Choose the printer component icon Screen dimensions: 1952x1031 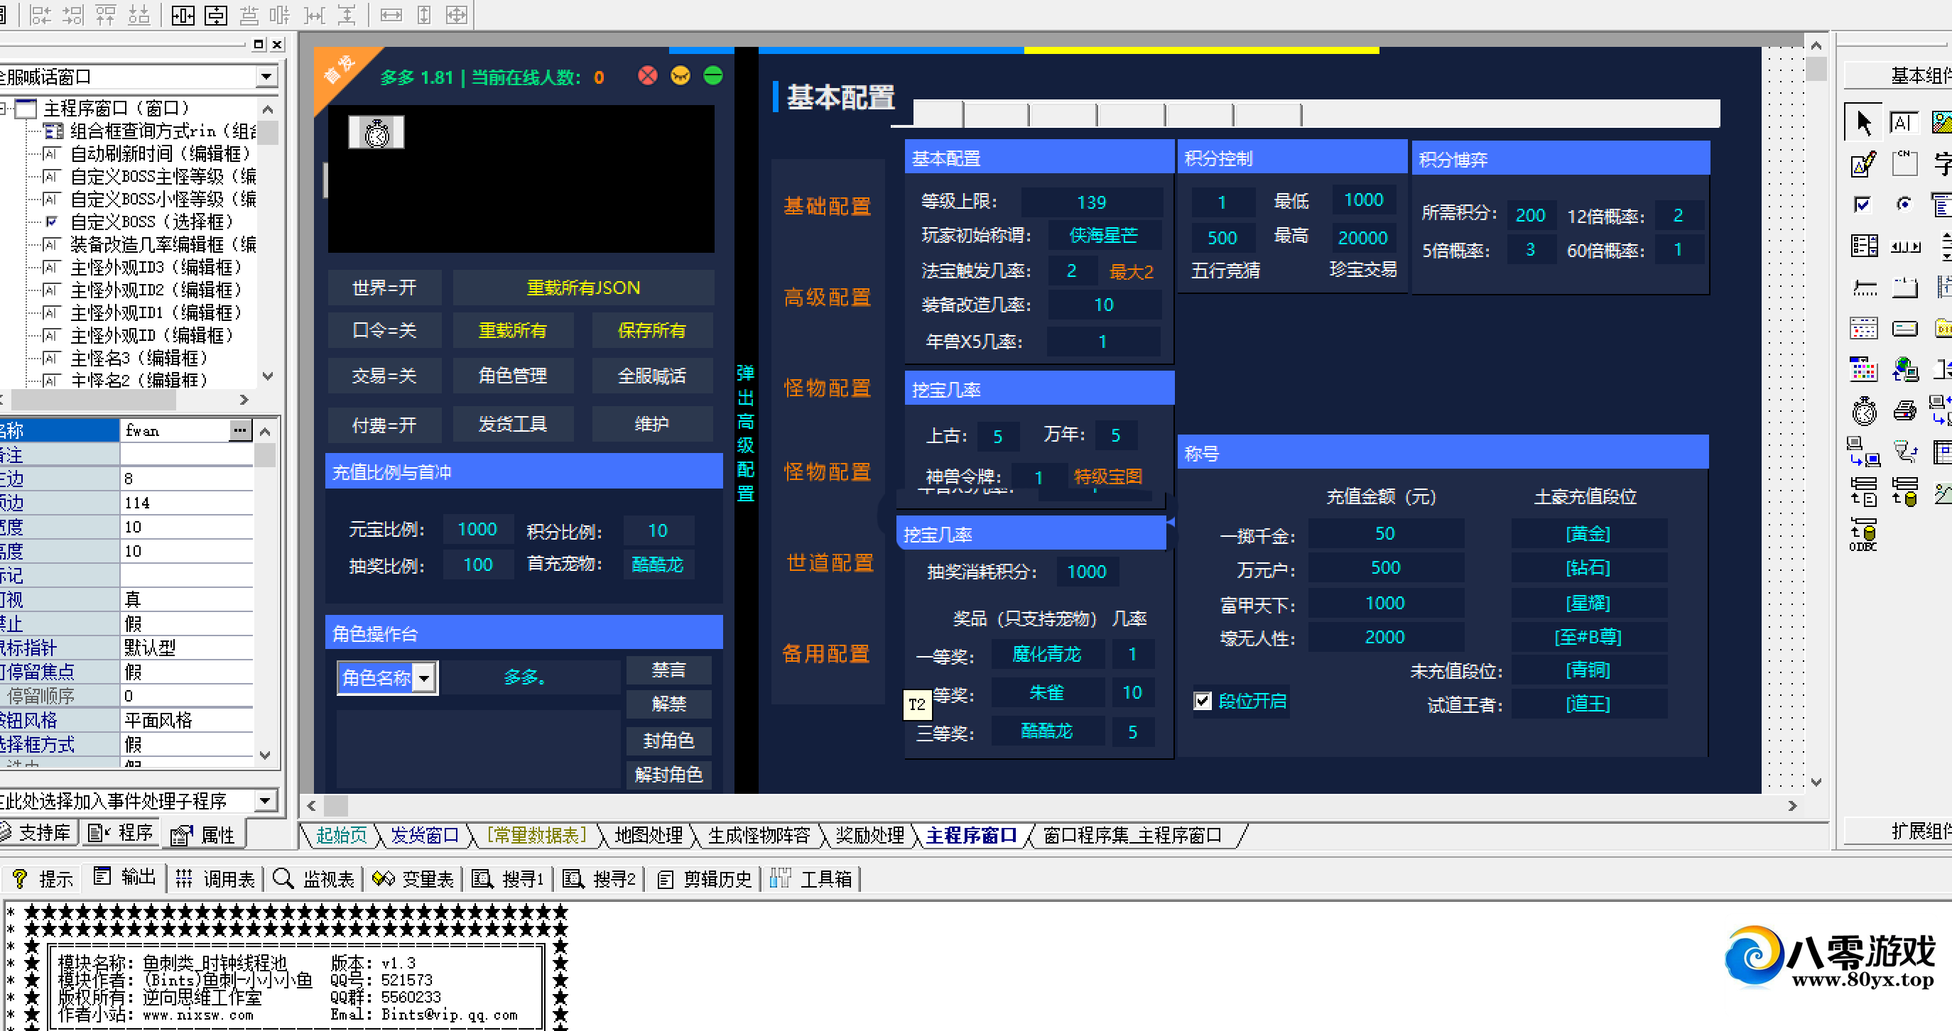point(1904,410)
